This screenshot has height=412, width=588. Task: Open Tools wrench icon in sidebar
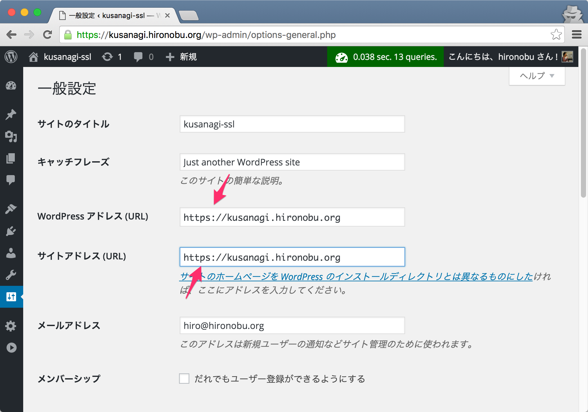11,275
